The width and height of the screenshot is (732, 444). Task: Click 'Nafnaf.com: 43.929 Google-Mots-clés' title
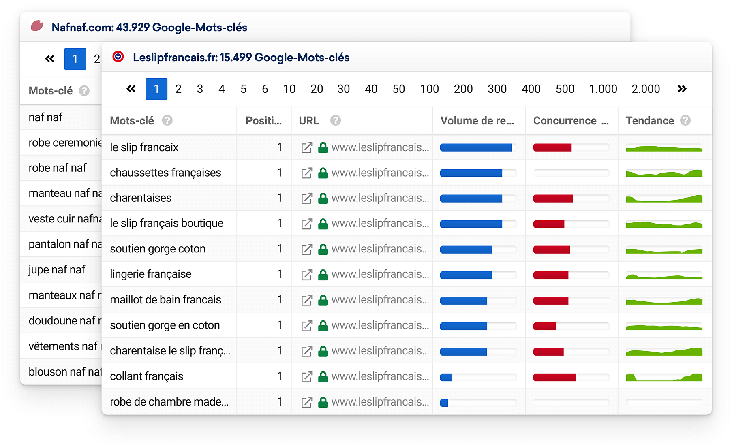tap(149, 27)
